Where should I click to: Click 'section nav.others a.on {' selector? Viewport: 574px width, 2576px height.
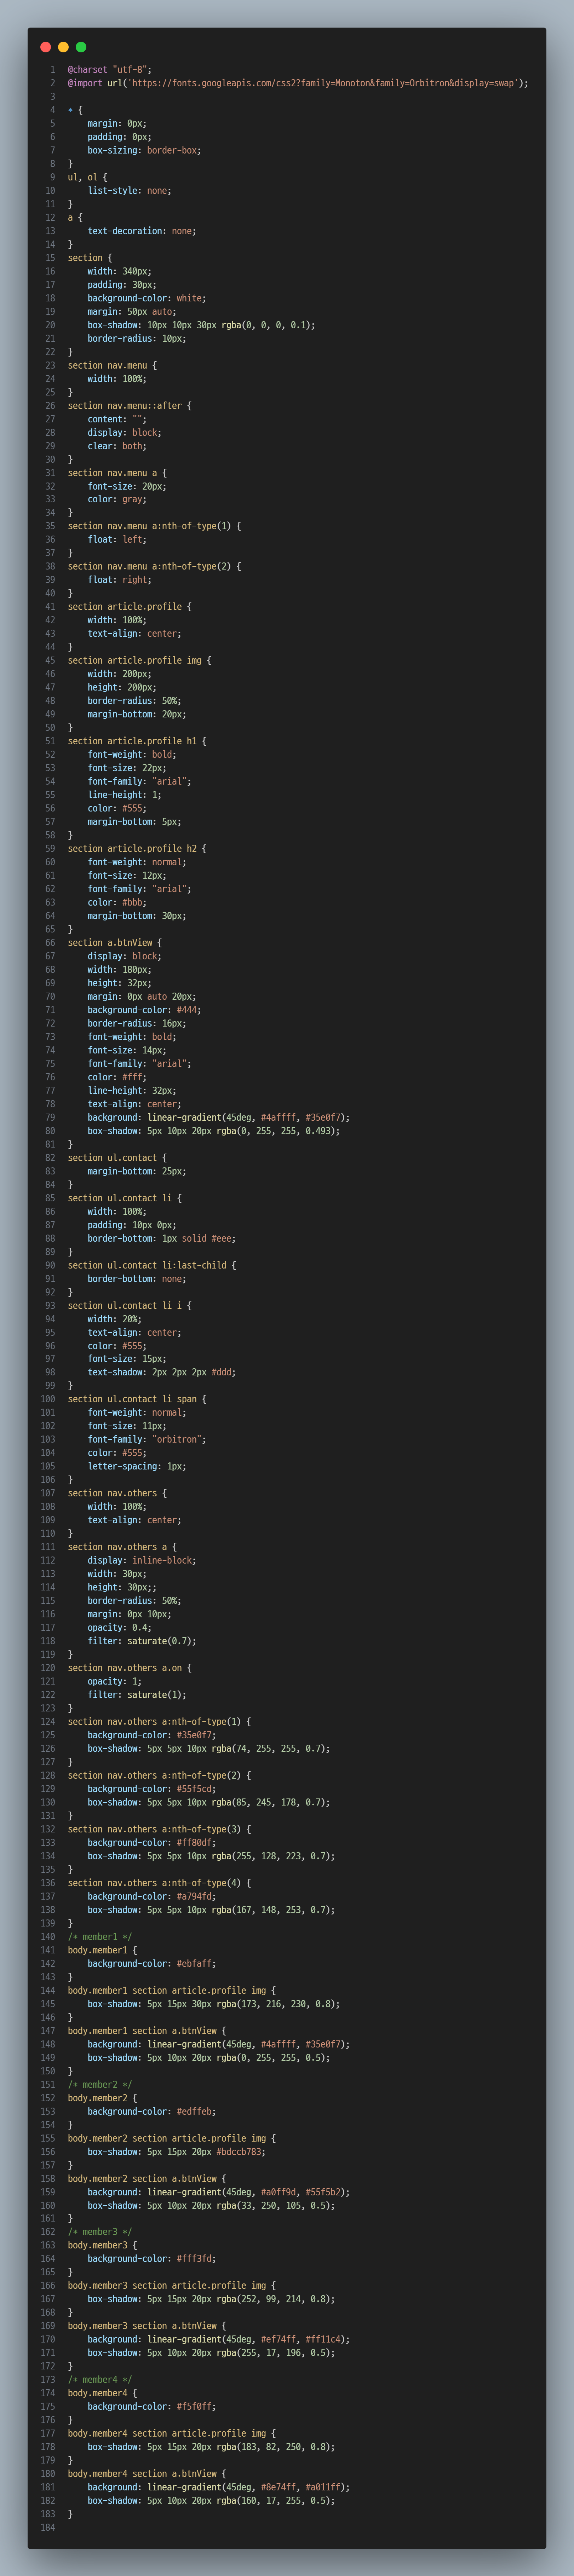129,1668
